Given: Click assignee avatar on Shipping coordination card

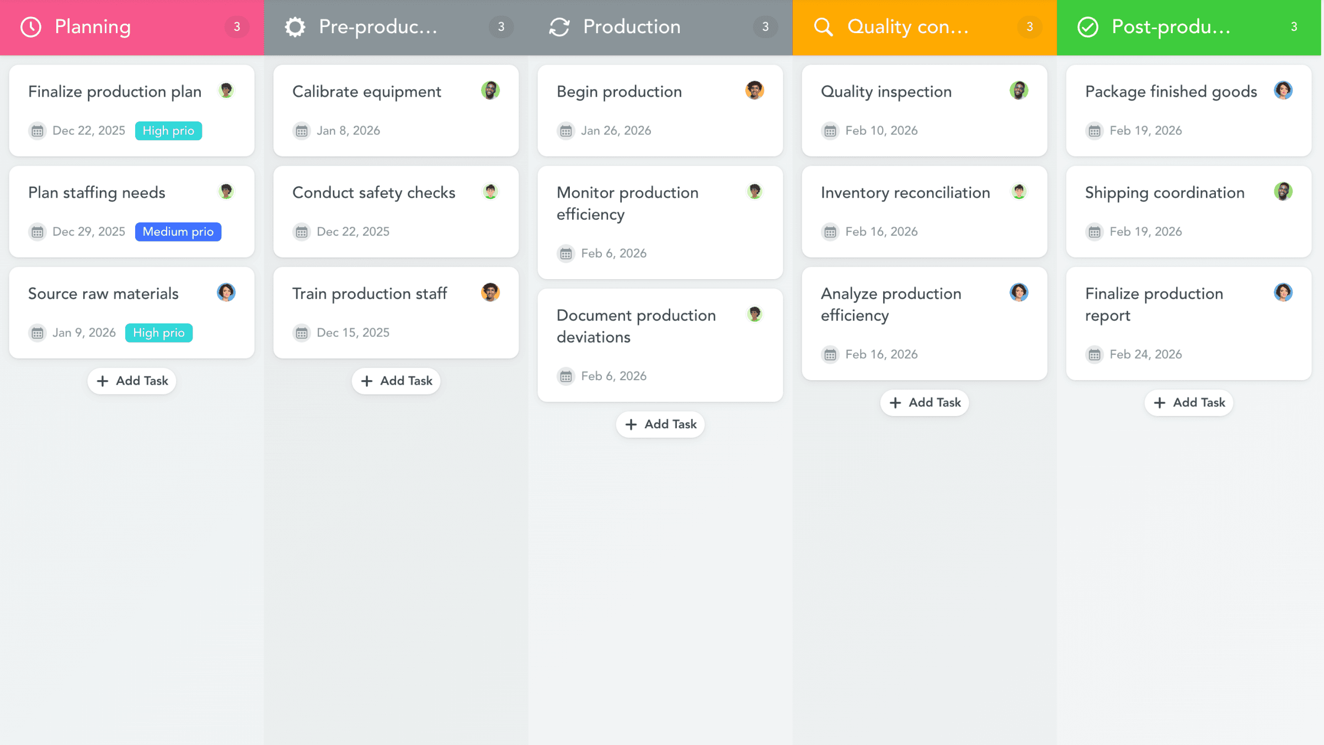Looking at the screenshot, I should coord(1283,191).
